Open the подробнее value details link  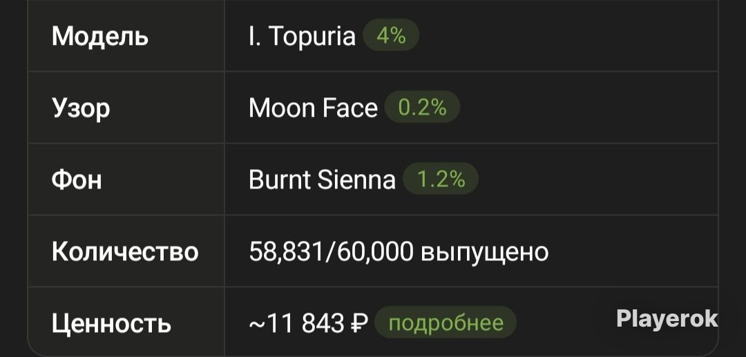pyautogui.click(x=446, y=322)
